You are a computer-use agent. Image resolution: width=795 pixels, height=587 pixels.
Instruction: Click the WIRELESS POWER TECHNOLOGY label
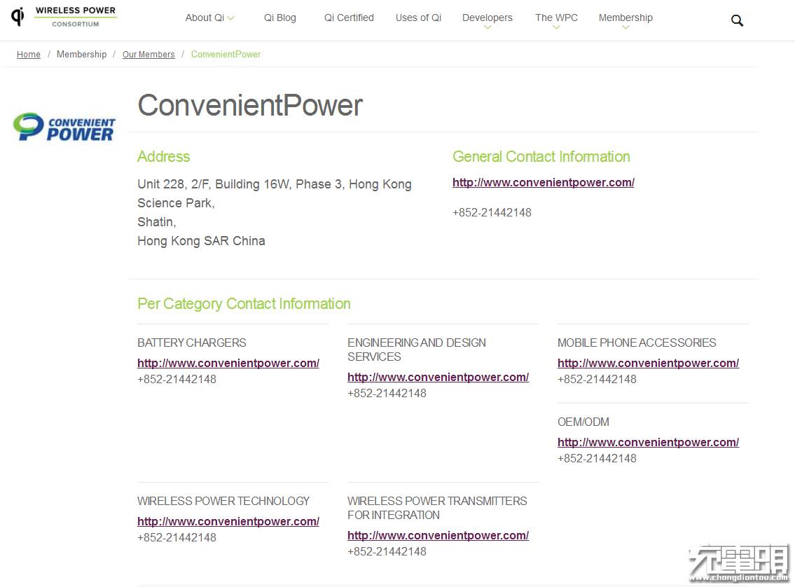point(223,501)
